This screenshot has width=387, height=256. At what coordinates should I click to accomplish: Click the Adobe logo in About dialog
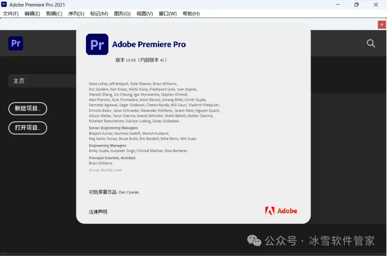click(281, 211)
